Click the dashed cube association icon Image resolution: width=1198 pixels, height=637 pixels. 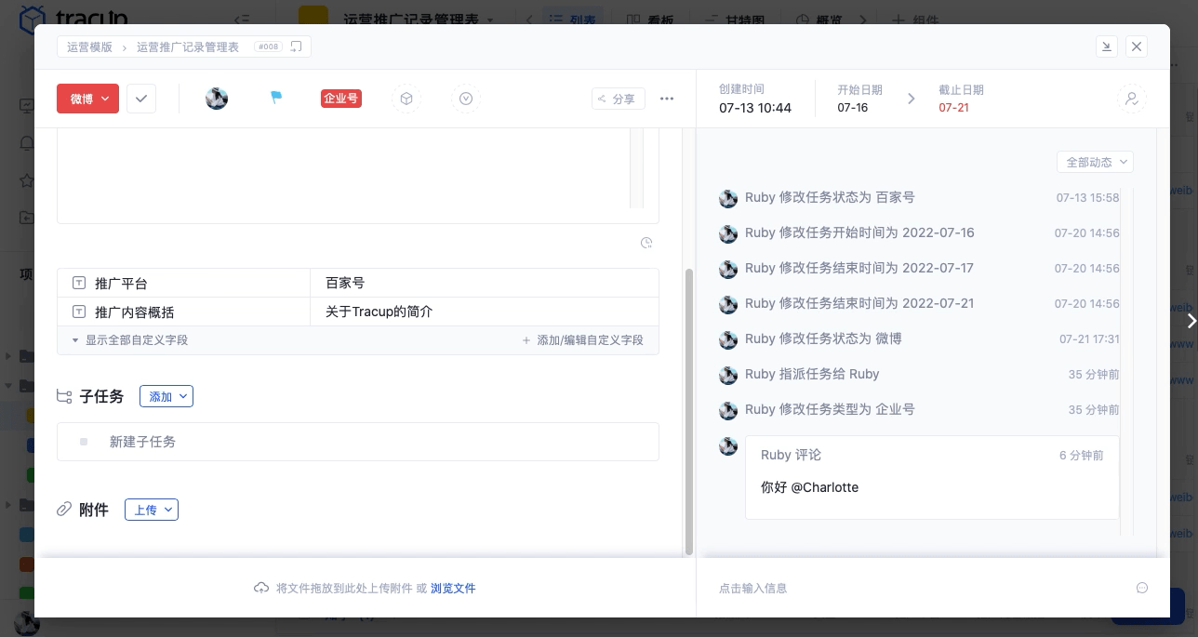pyautogui.click(x=406, y=98)
